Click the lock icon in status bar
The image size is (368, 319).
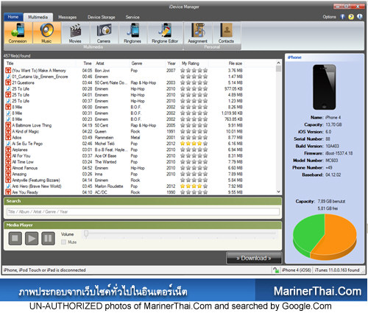276,270
